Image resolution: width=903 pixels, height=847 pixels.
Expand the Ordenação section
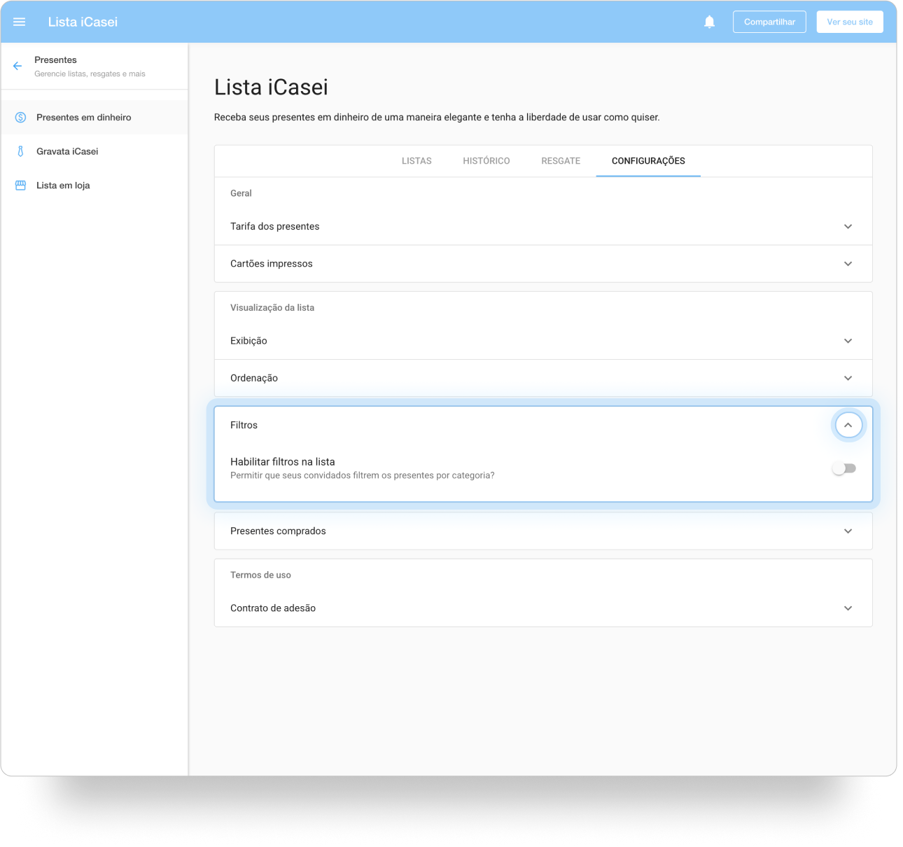point(848,378)
